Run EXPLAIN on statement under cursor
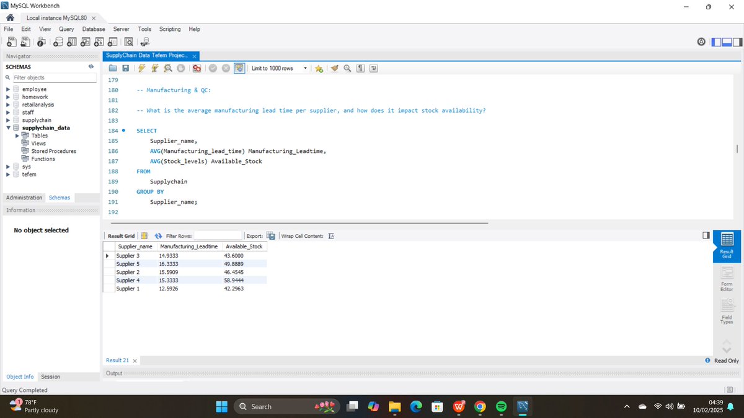The width and height of the screenshot is (744, 418). coord(168,68)
